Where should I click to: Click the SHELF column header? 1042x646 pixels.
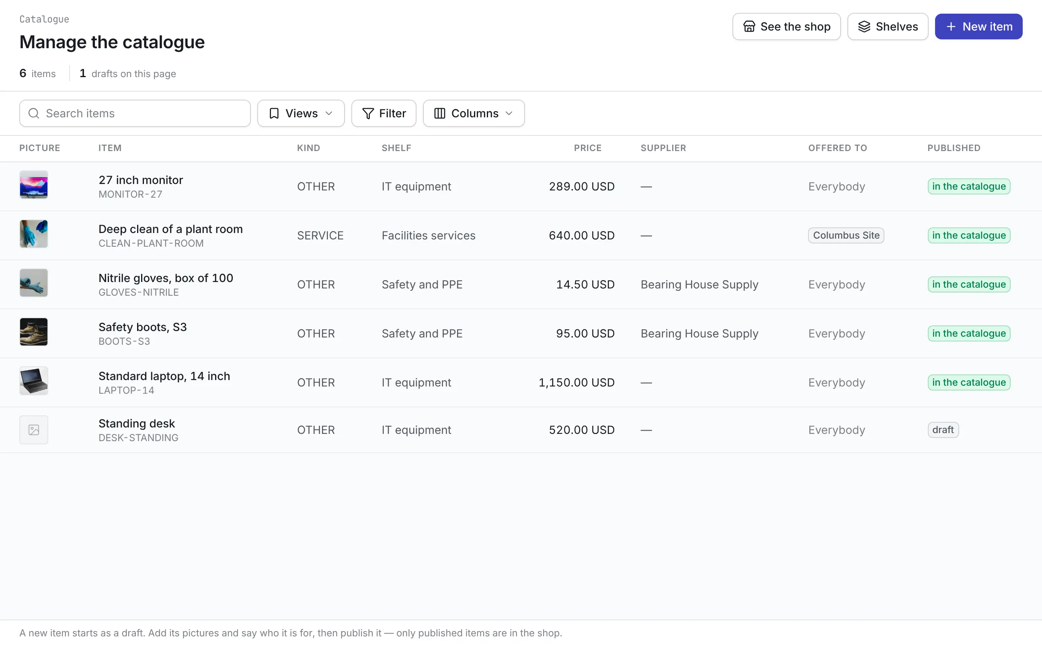(396, 148)
